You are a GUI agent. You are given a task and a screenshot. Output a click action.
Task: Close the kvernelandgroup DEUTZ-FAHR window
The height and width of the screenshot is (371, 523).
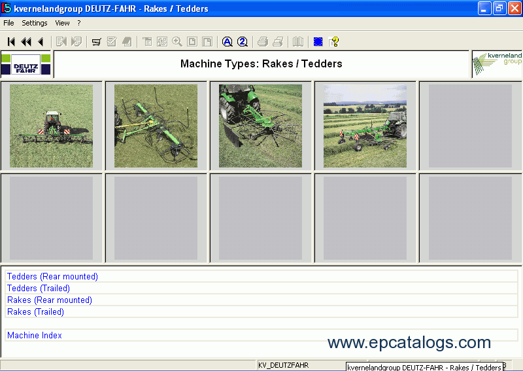[x=515, y=9]
